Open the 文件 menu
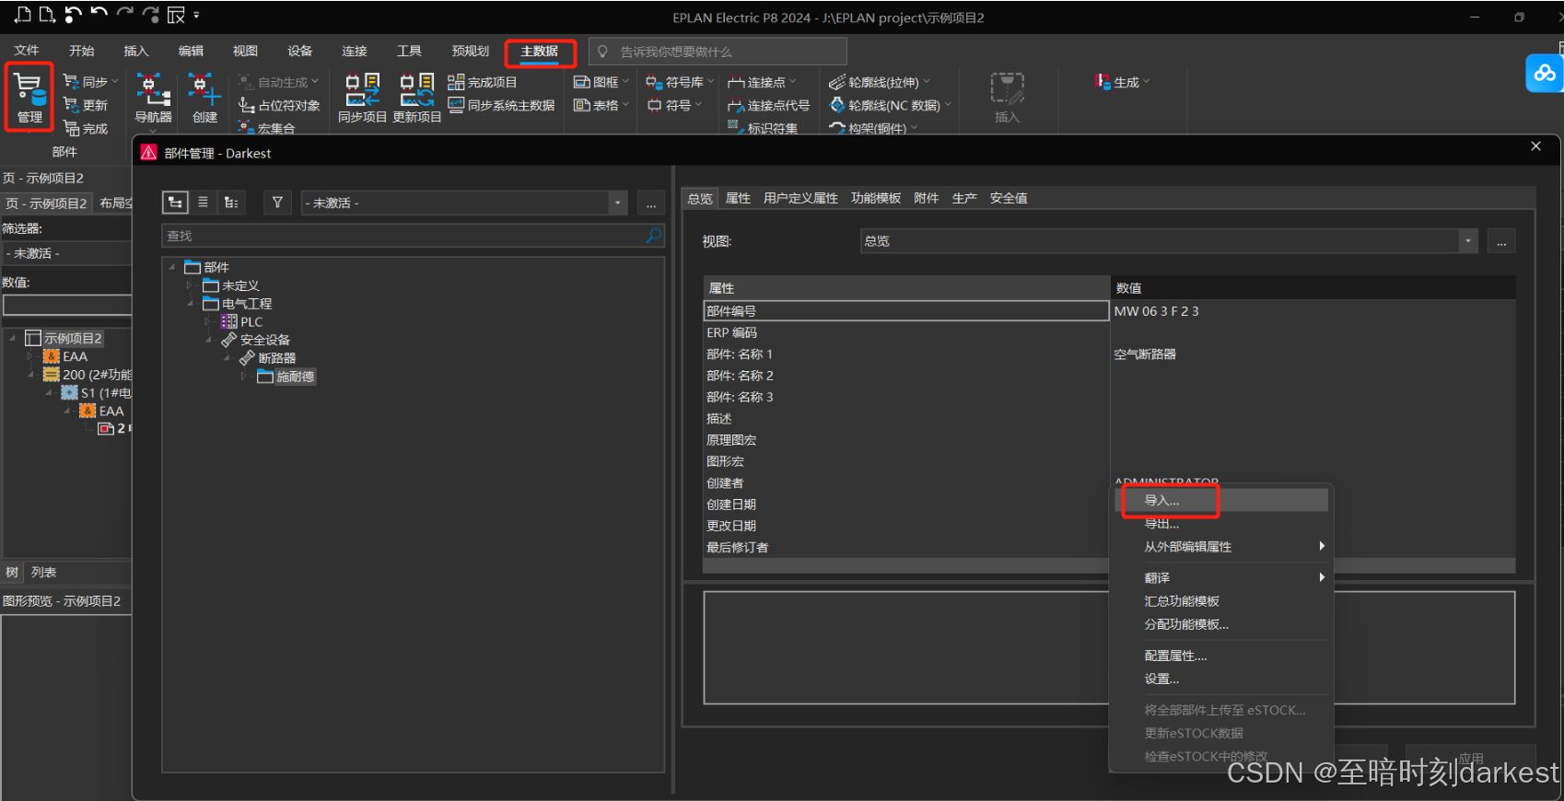 (x=27, y=51)
